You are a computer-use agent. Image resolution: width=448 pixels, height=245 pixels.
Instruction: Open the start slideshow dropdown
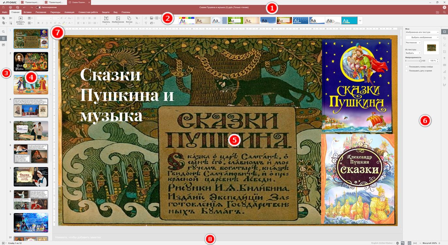tap(30, 23)
